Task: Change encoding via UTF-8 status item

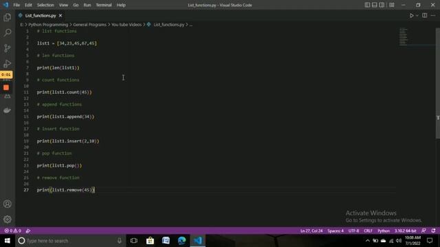Action: 353,231
